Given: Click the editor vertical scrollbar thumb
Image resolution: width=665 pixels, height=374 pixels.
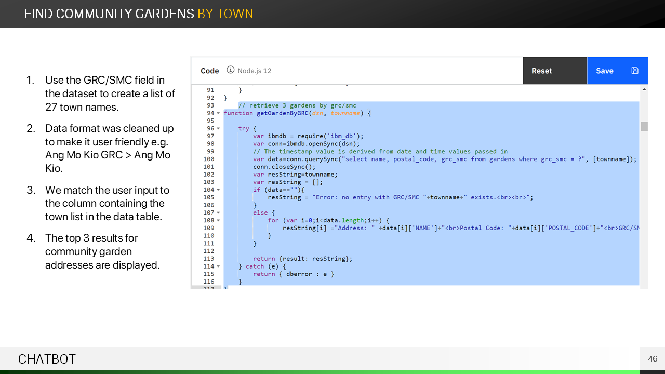Looking at the screenshot, I should click(644, 127).
